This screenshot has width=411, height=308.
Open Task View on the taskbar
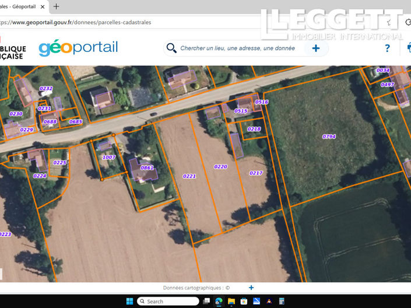pyautogui.click(x=207, y=302)
